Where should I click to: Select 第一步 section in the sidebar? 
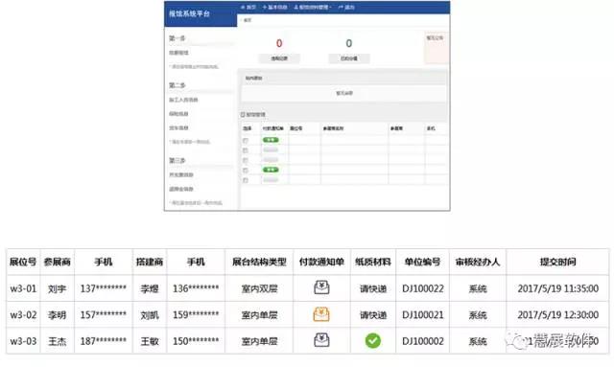click(177, 38)
